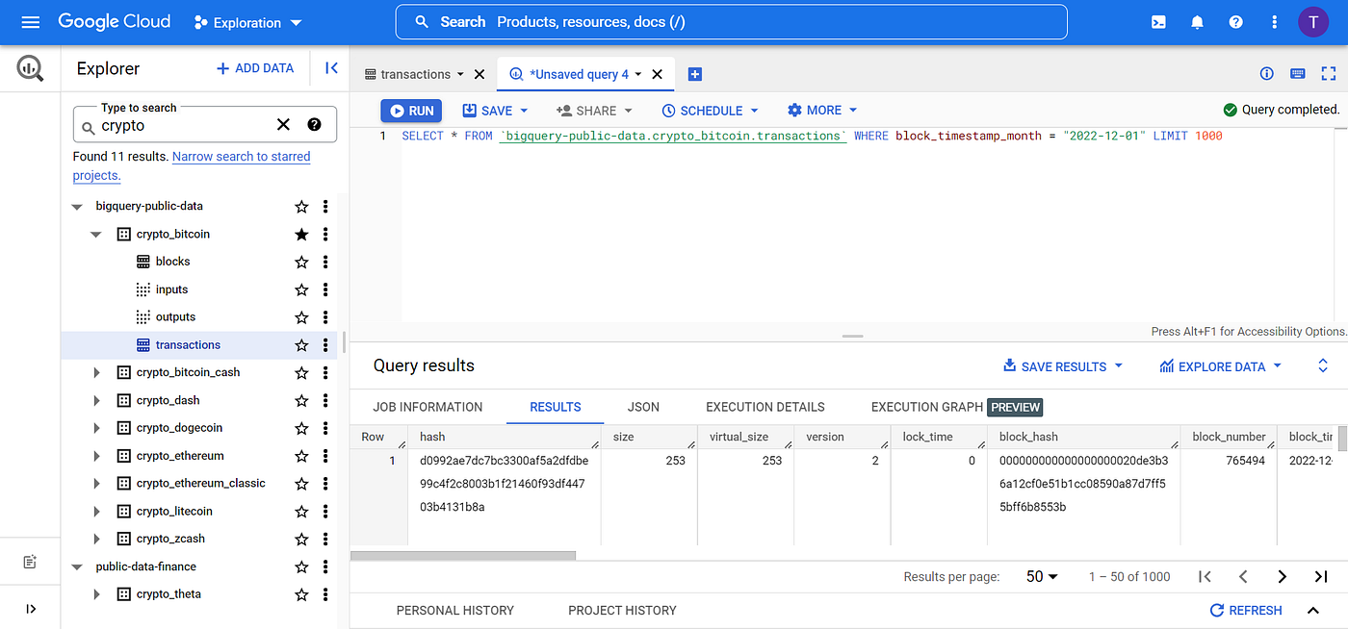Star the bigquery-public-data project
This screenshot has height=629, width=1348.
(301, 206)
